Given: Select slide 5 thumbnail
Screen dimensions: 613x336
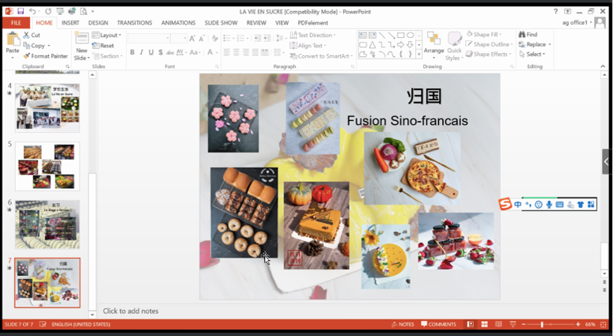Looking at the screenshot, I should point(47,166).
